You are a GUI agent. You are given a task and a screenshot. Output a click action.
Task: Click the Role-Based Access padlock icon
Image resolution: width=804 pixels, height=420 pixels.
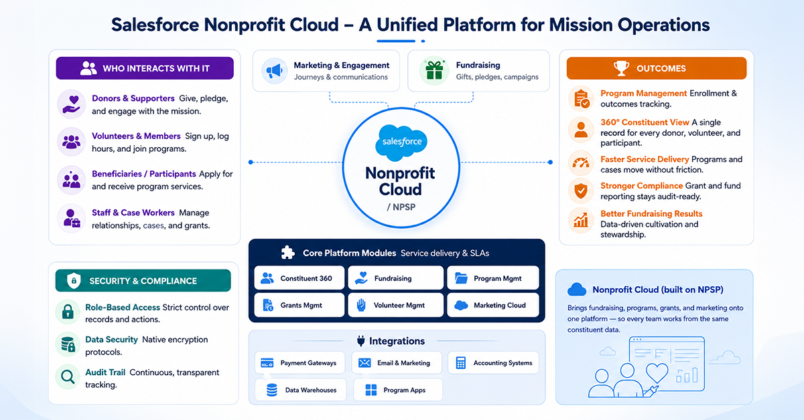click(68, 312)
